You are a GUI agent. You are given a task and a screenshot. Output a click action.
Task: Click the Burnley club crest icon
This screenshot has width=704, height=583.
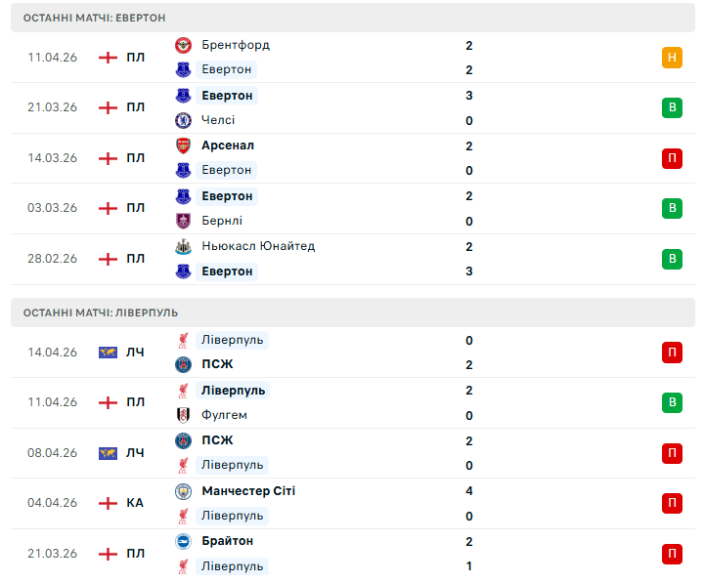click(x=183, y=221)
